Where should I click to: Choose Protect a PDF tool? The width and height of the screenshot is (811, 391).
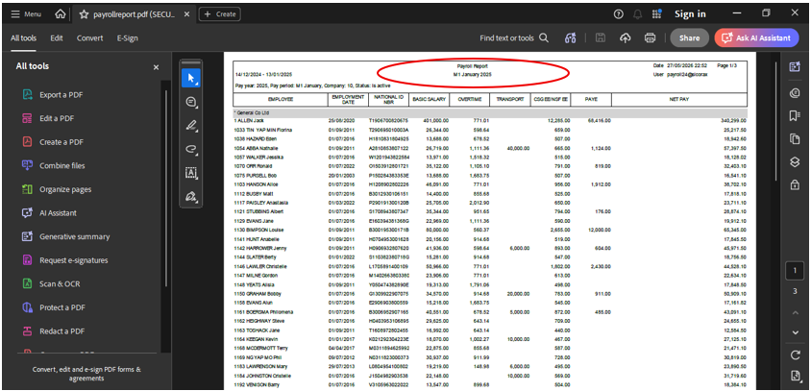pos(62,307)
